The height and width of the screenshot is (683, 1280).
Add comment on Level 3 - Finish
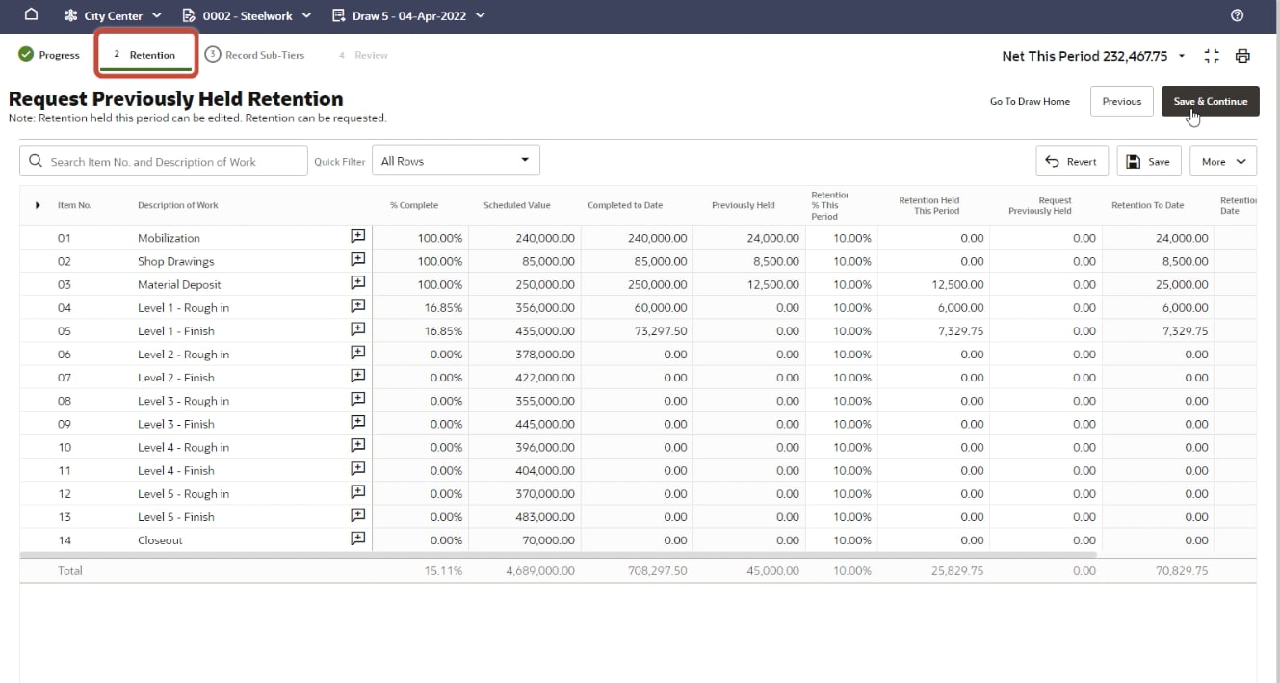point(357,423)
